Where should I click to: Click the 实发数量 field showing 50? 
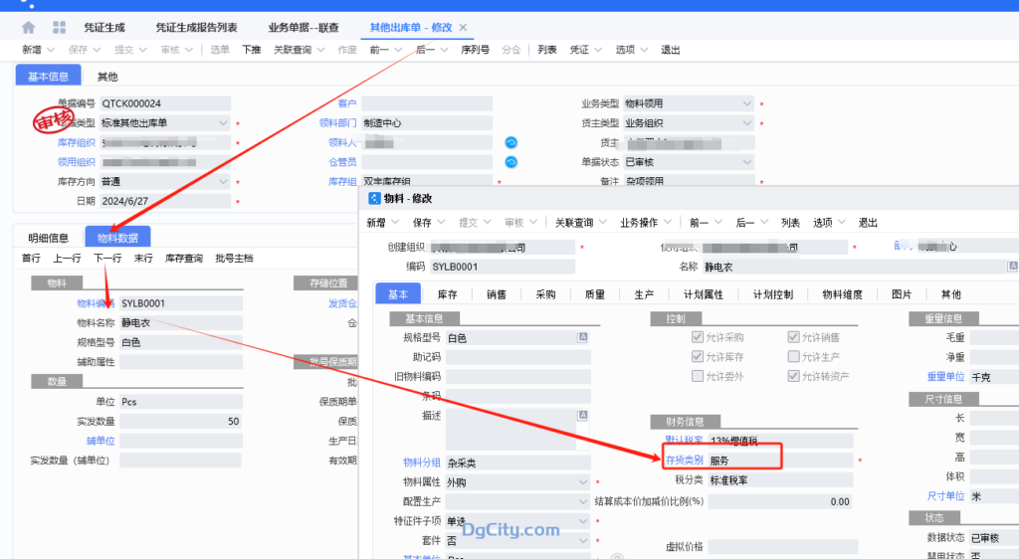[181, 422]
